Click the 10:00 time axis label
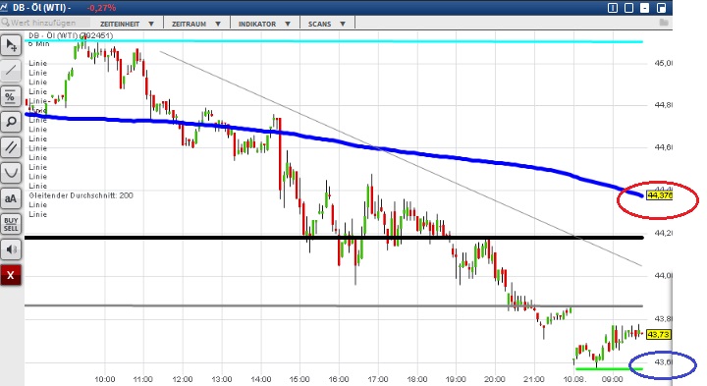 pos(105,379)
